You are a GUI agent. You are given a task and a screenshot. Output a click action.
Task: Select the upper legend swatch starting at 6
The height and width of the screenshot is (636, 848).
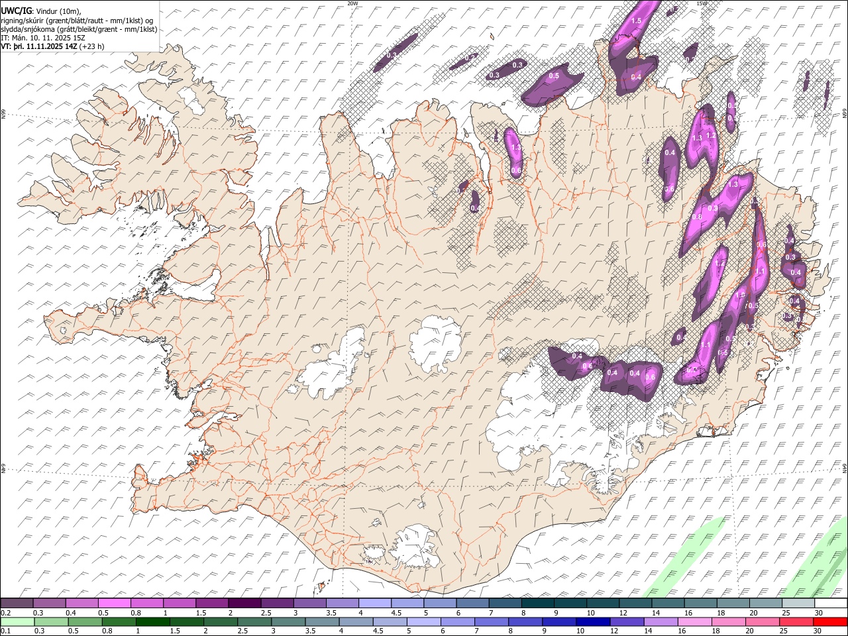[x=472, y=604]
